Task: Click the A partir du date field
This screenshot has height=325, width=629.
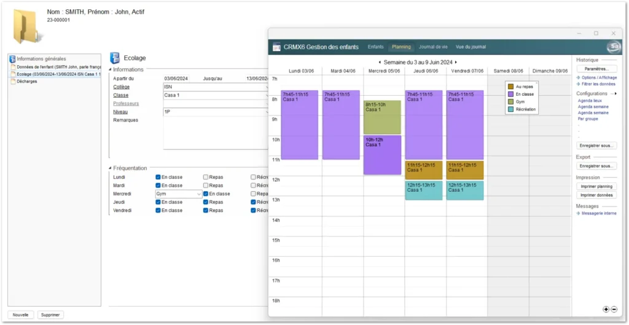Action: click(176, 79)
